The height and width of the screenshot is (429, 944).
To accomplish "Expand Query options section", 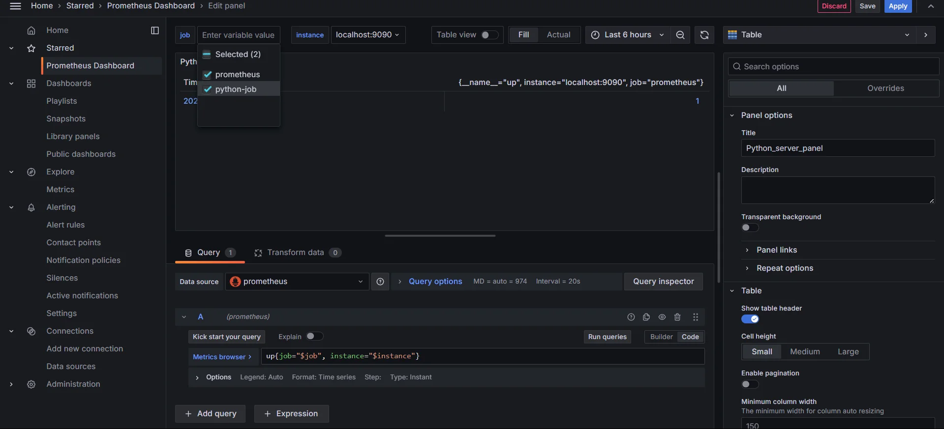I will tap(435, 282).
